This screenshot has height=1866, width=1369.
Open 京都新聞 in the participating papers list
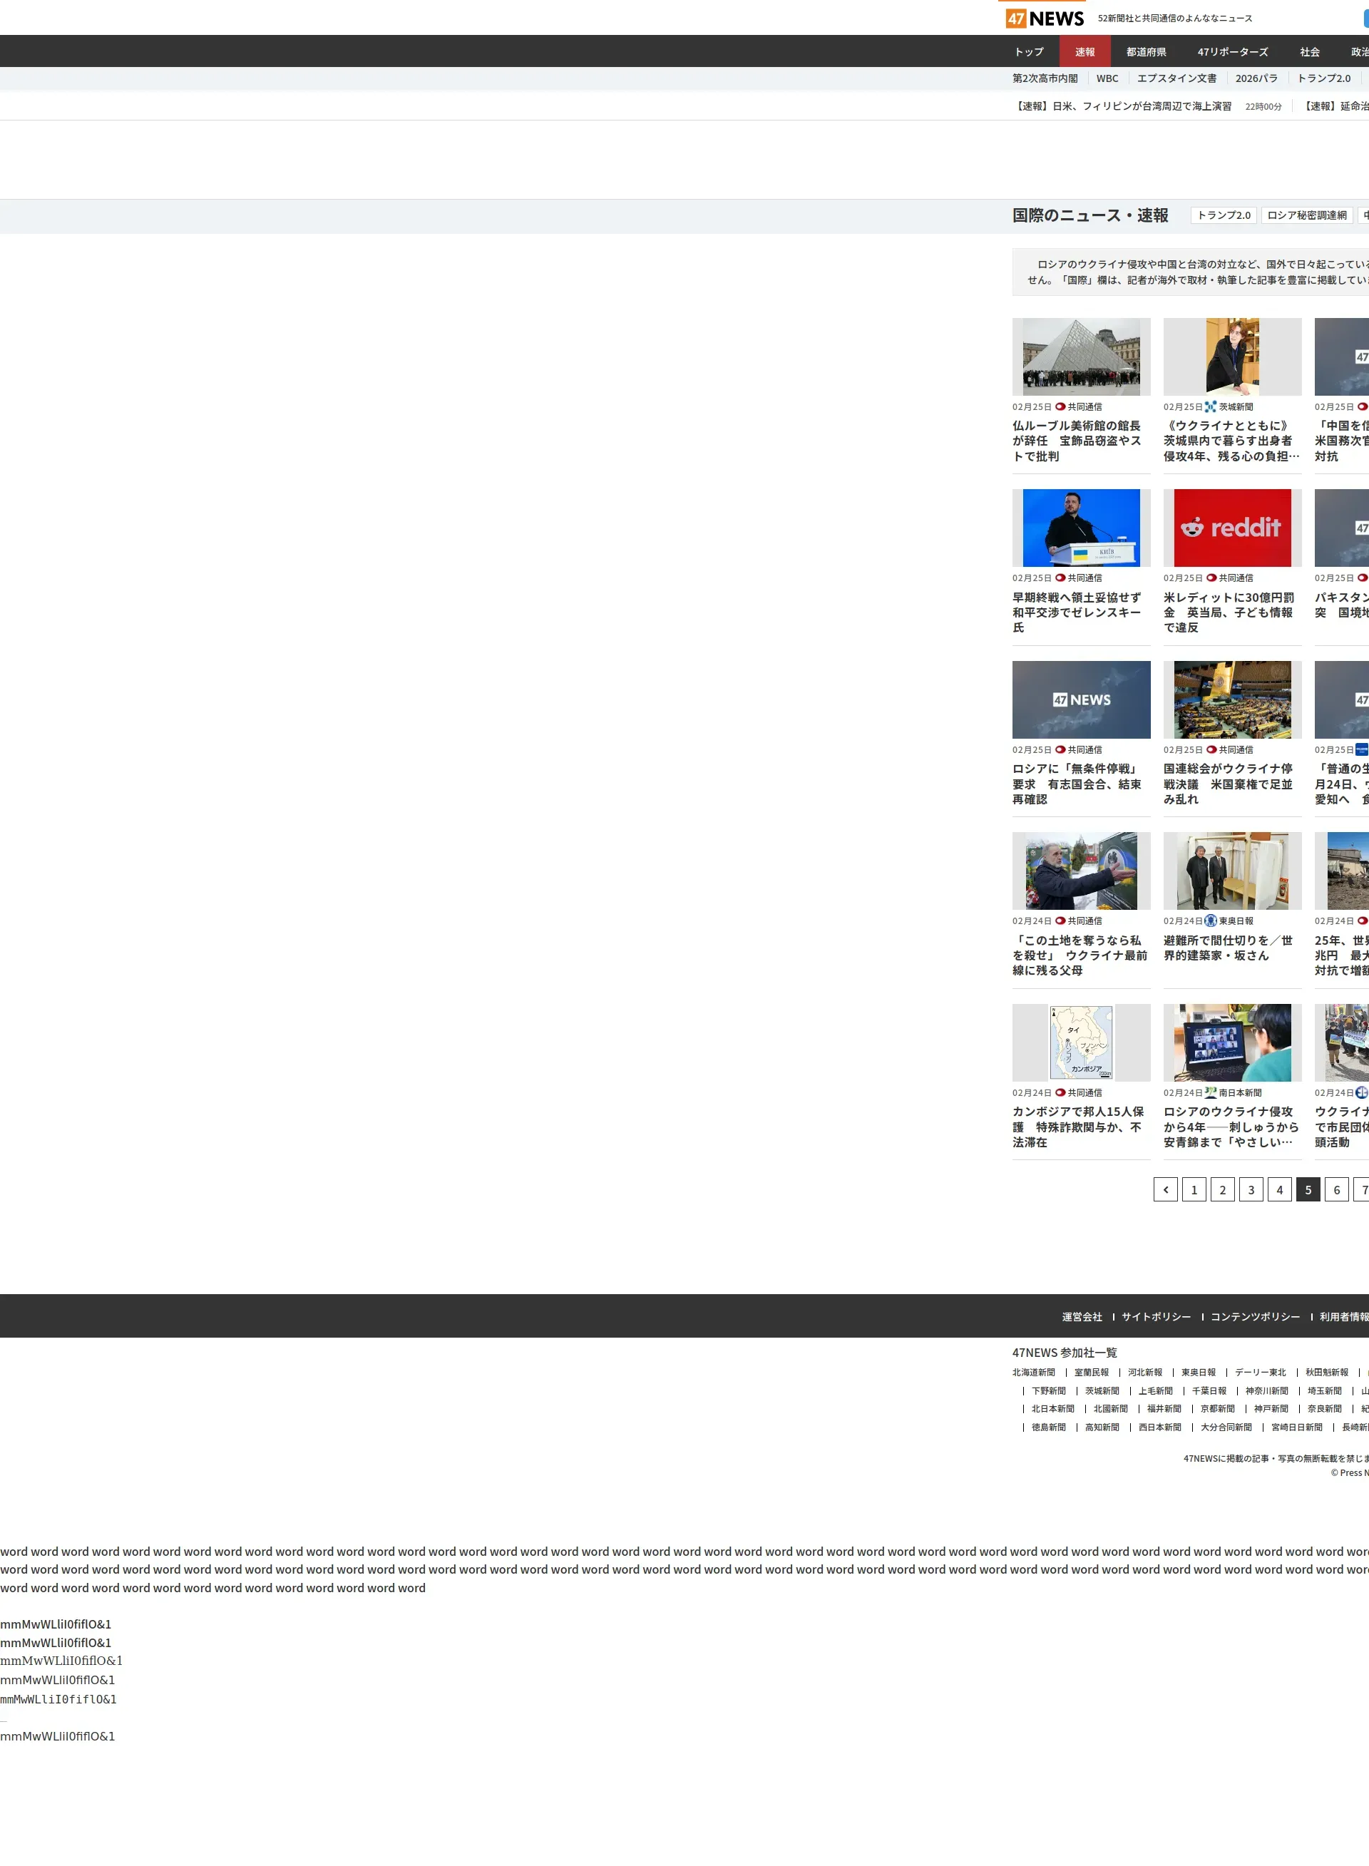tap(1217, 1410)
